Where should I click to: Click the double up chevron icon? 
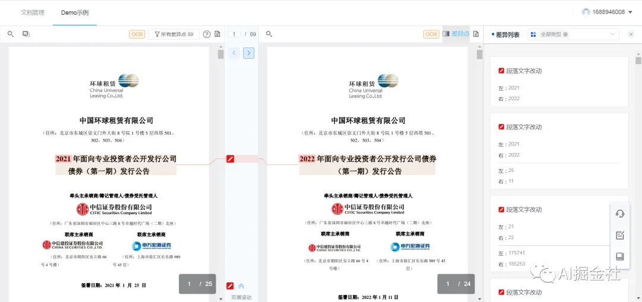[241, 285]
